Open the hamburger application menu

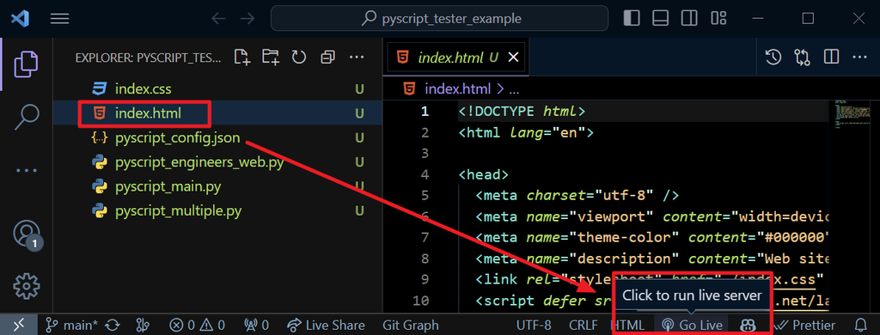(x=59, y=19)
